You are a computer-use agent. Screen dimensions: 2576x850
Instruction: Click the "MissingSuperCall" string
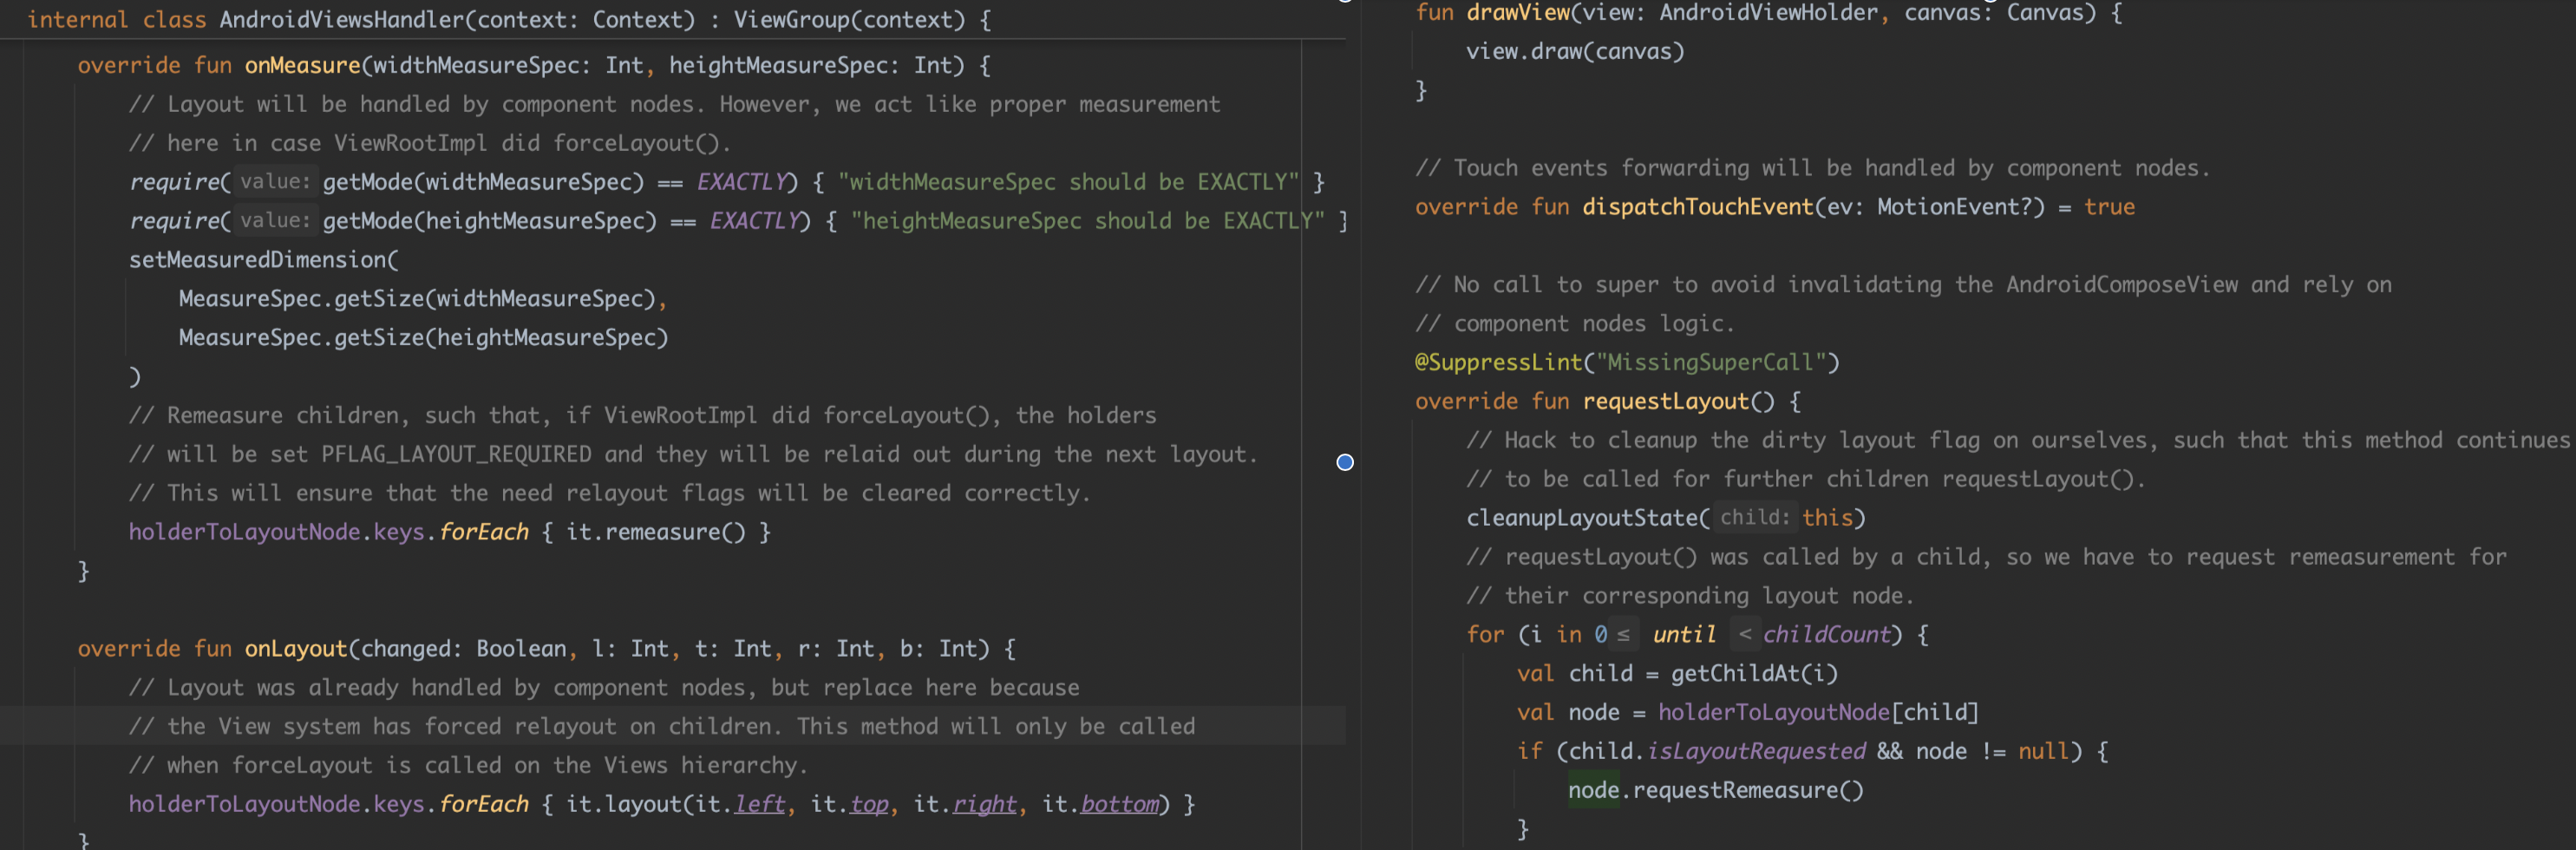[1711, 363]
